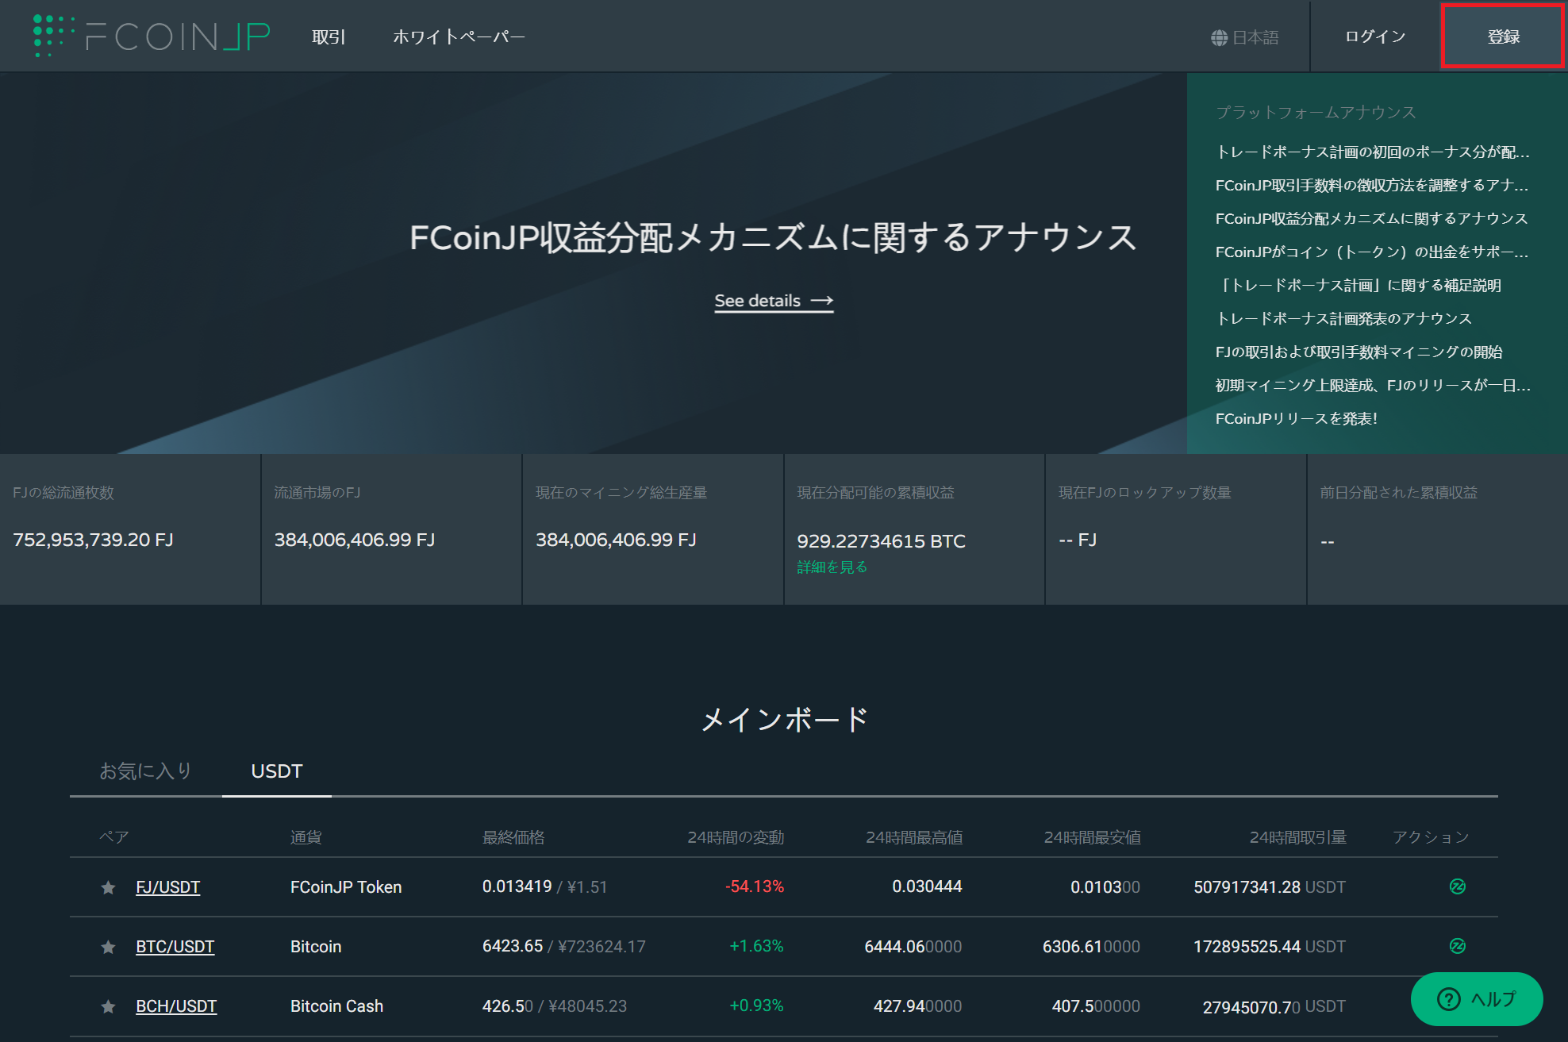Open announcement FCoinJPがコイン（トークン）の出金
1568x1042 pixels.
click(x=1372, y=252)
